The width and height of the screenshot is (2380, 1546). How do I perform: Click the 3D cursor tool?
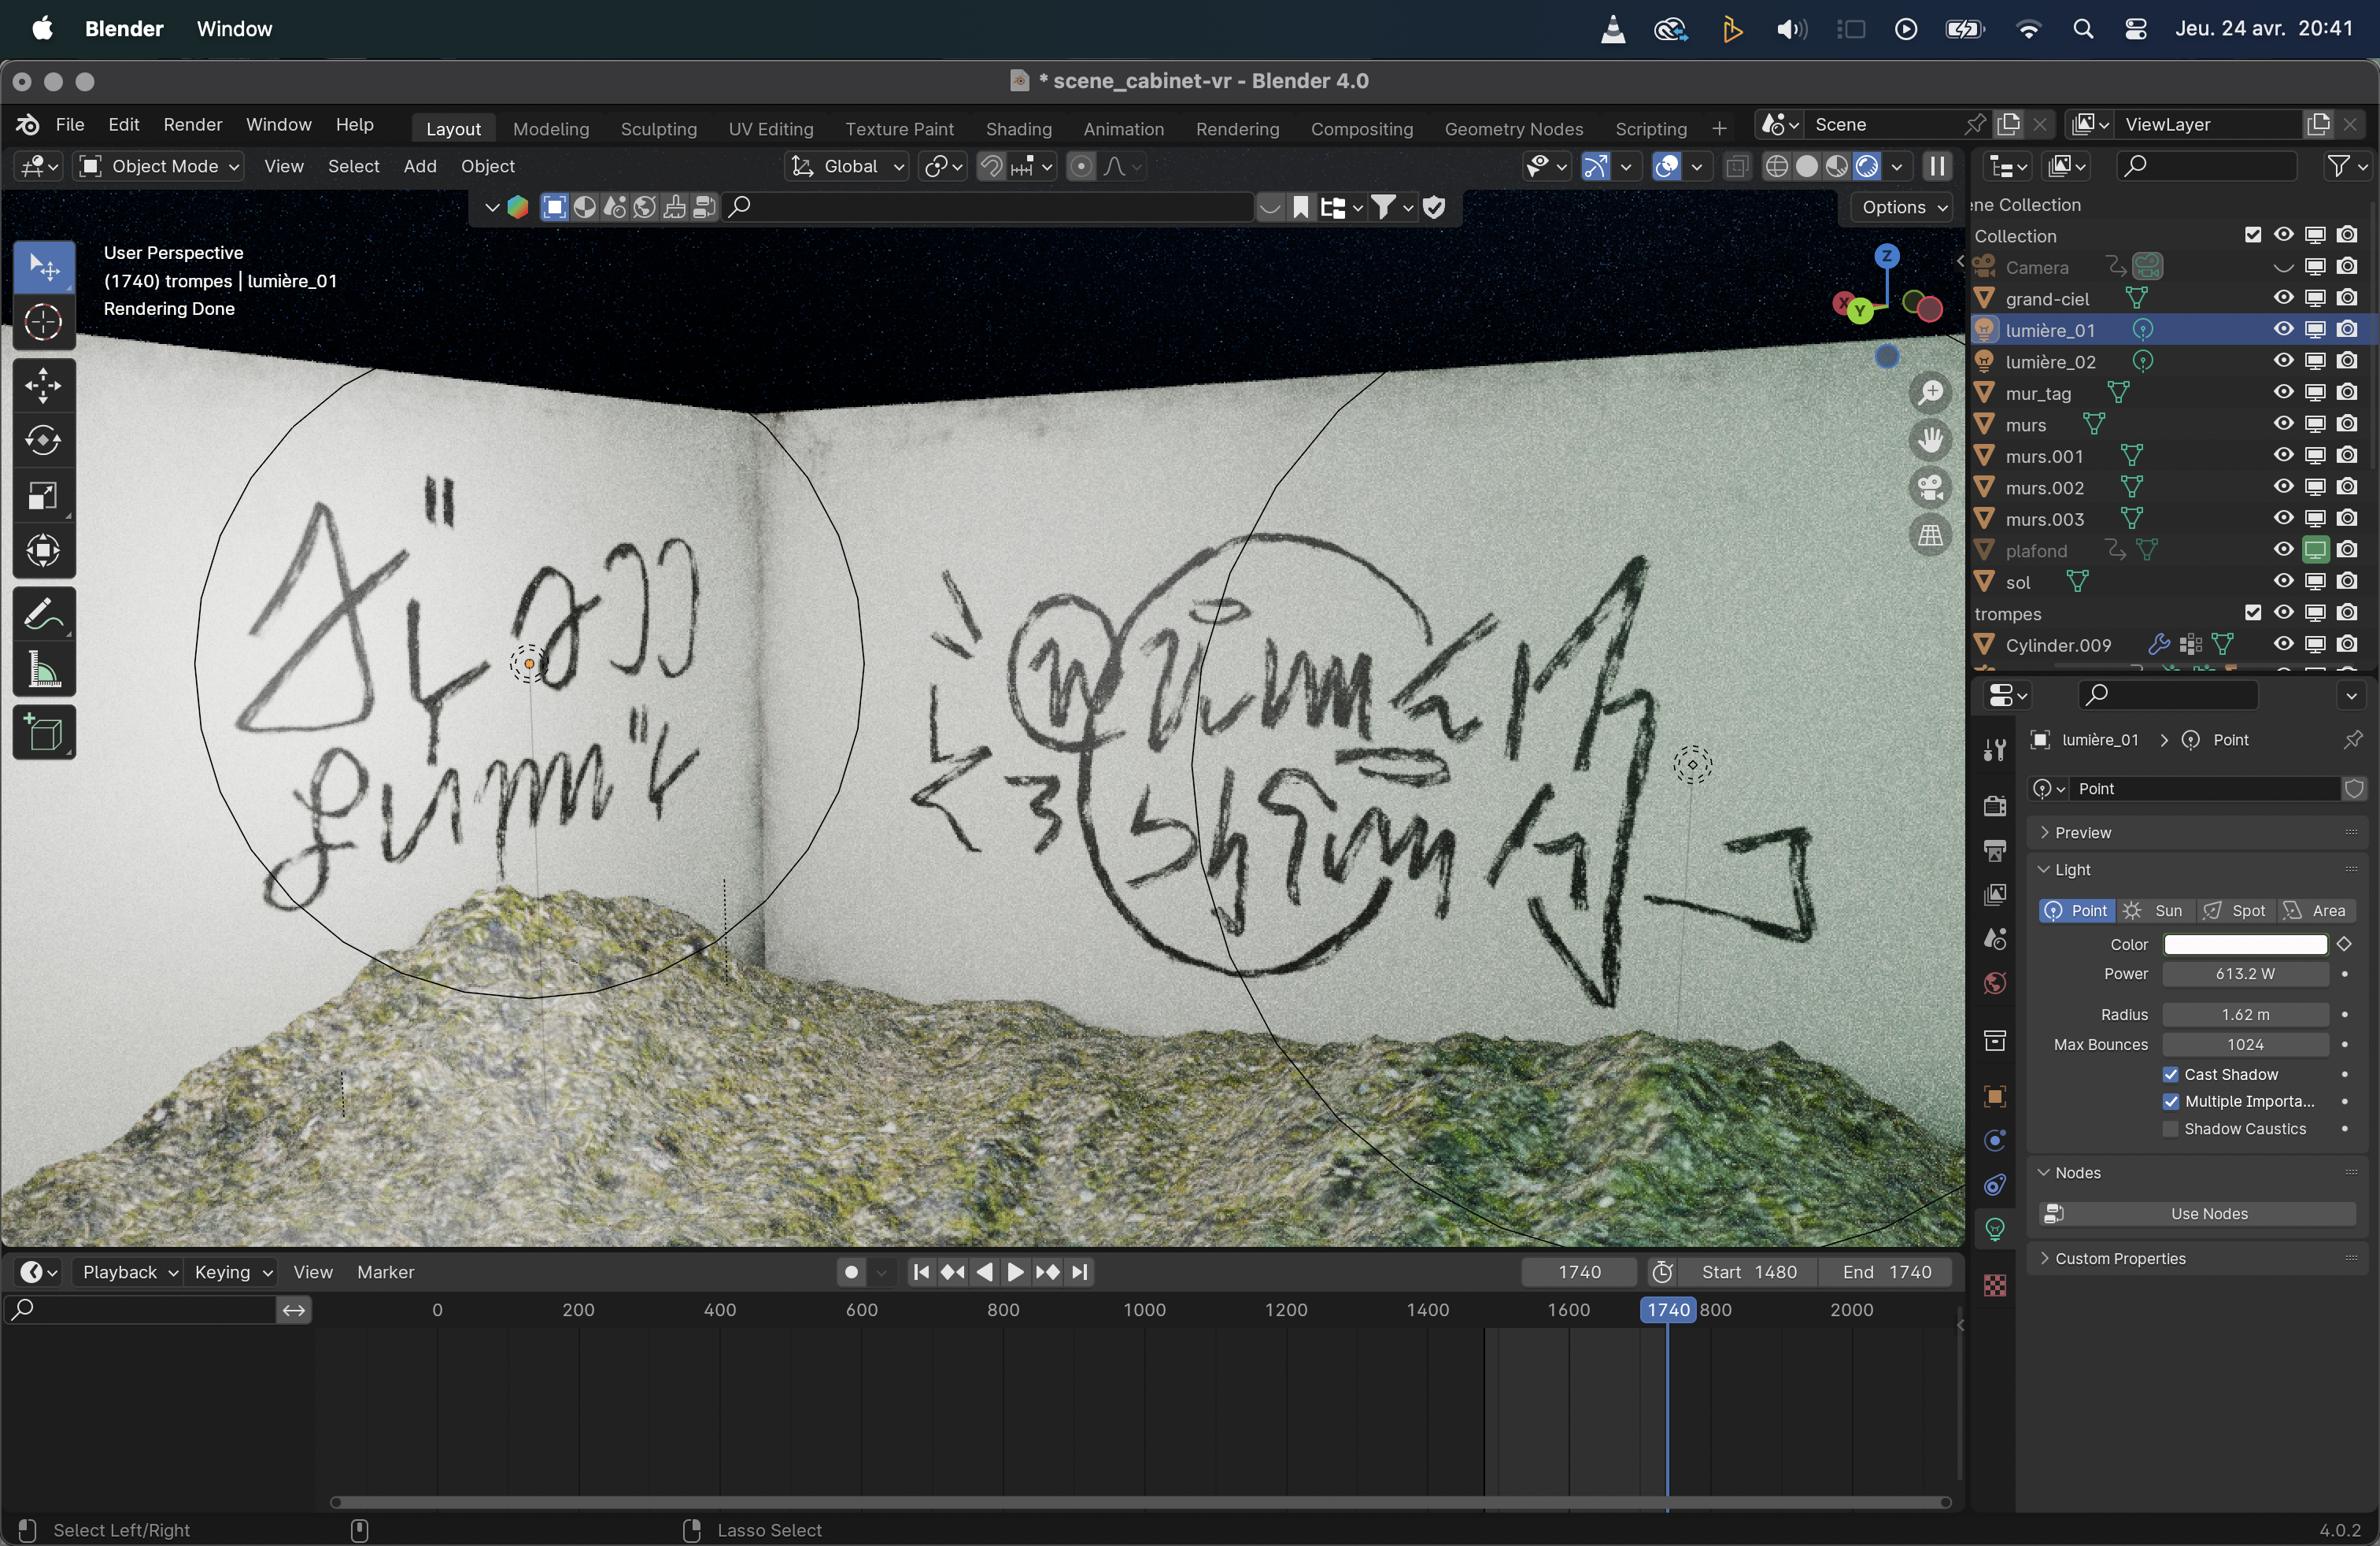point(43,322)
